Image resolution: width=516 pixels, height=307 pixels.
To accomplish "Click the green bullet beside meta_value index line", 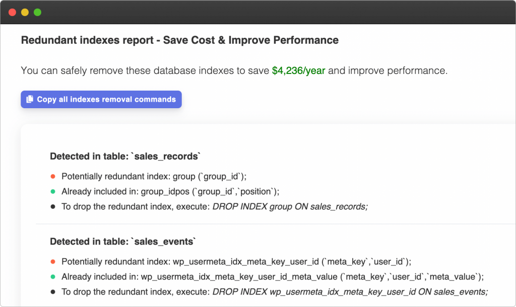I will tap(52, 277).
